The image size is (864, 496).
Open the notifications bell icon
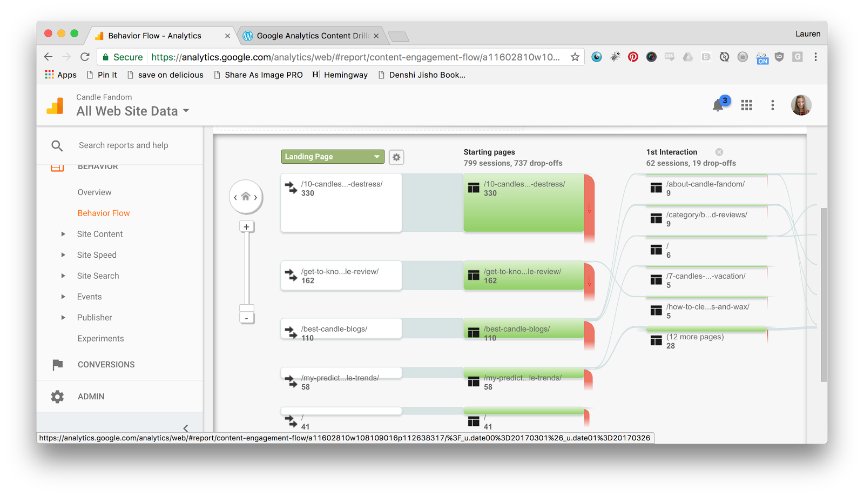718,105
